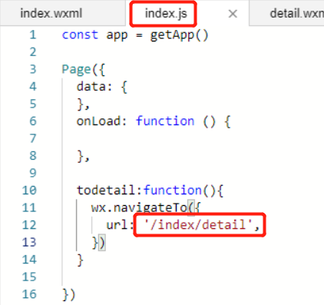Viewport: 324px width, 305px height.
Task: Switch to the index.wxml tab
Action: click(x=51, y=13)
